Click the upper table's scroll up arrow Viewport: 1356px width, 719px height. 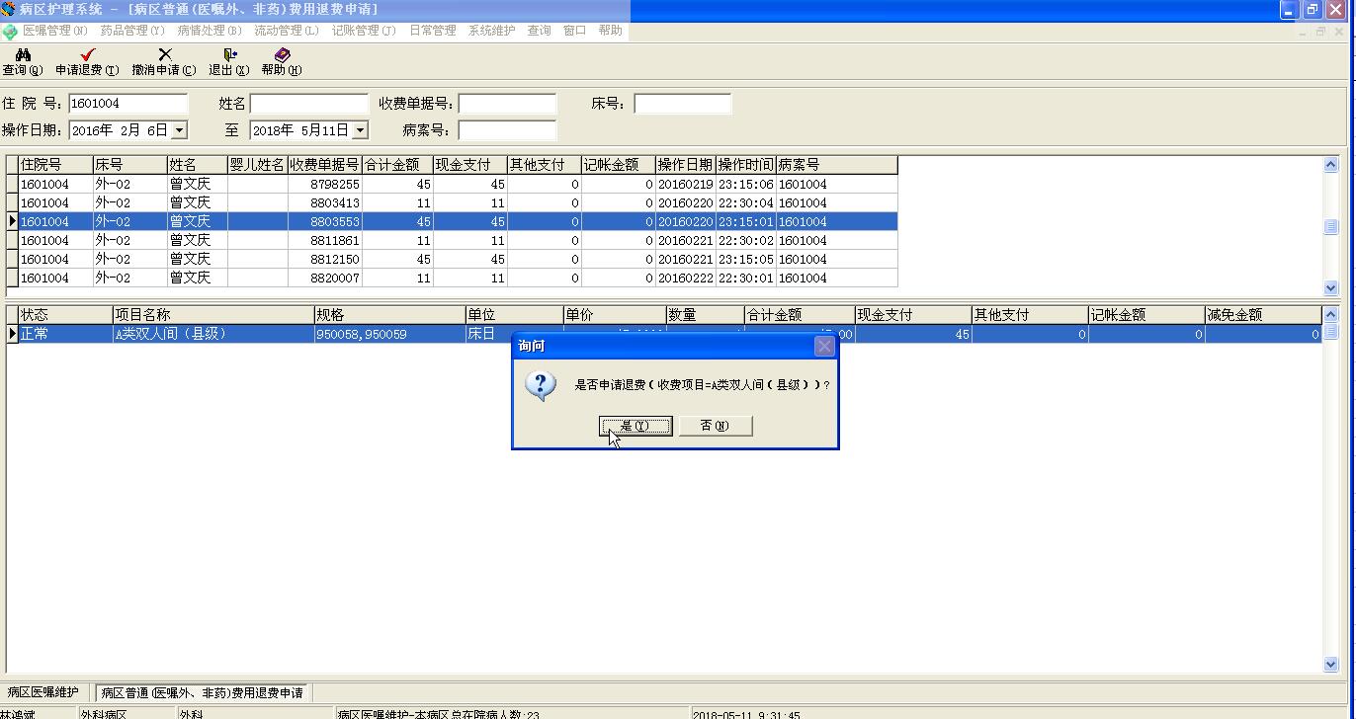tap(1330, 165)
